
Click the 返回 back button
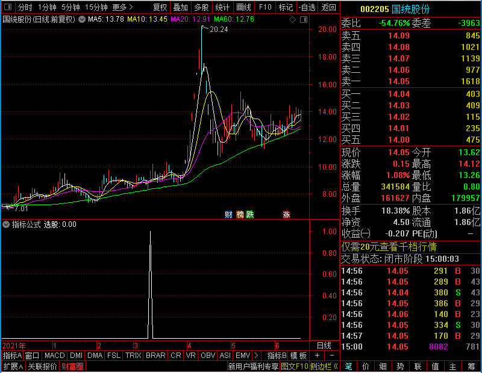click(x=328, y=7)
